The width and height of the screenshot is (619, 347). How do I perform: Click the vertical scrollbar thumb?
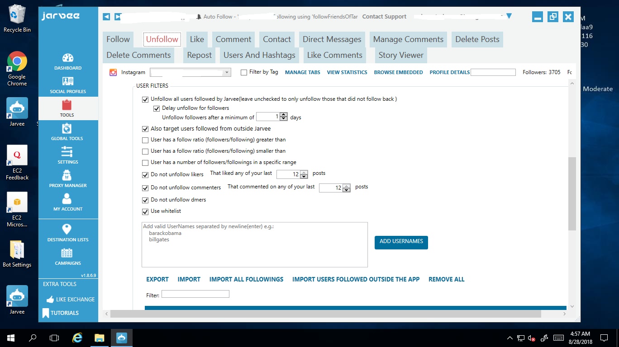(x=572, y=193)
